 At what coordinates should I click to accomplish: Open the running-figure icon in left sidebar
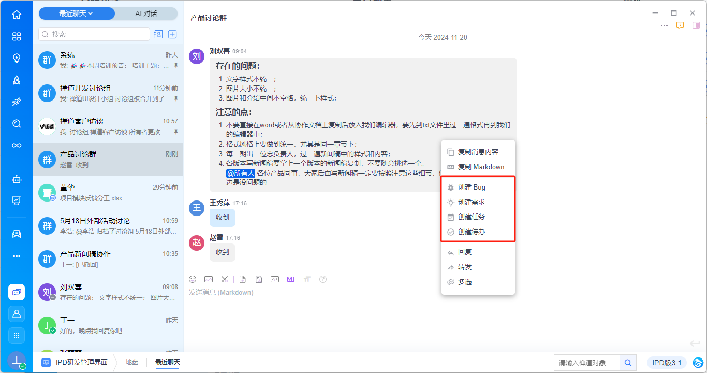(17, 102)
